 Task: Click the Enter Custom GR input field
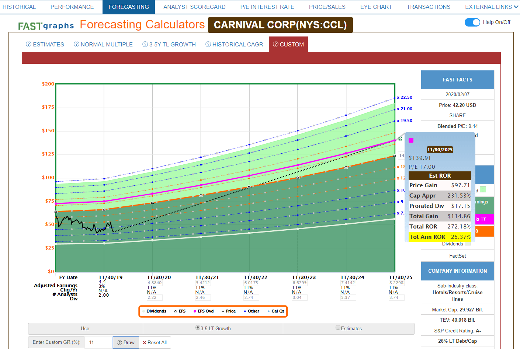point(98,343)
